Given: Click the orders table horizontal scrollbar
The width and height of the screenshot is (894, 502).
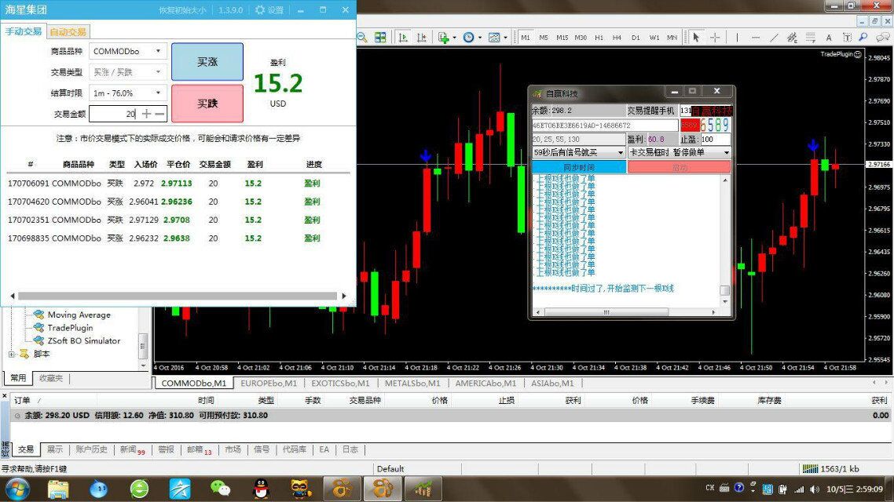Looking at the screenshot, I should (178, 296).
